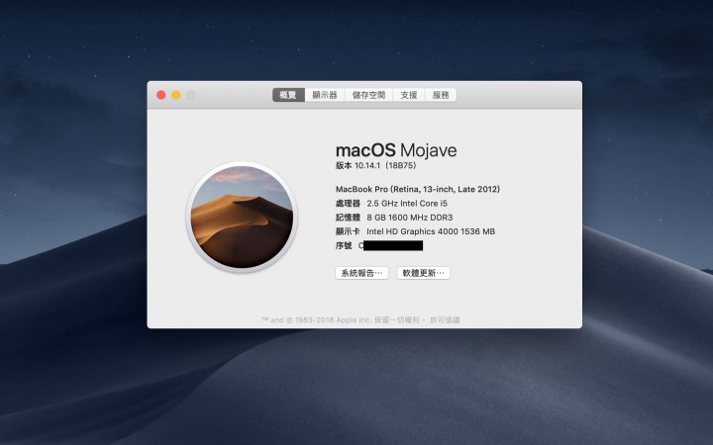Open 軟體更新 button
The width and height of the screenshot is (713, 445).
point(424,273)
